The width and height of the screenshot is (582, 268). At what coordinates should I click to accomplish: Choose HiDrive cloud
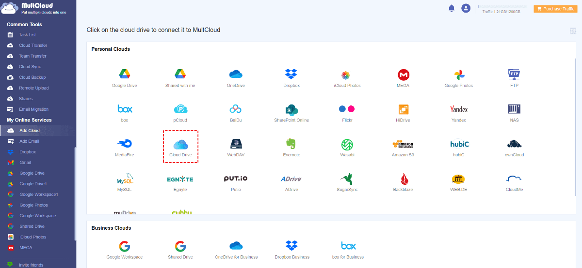click(x=403, y=113)
